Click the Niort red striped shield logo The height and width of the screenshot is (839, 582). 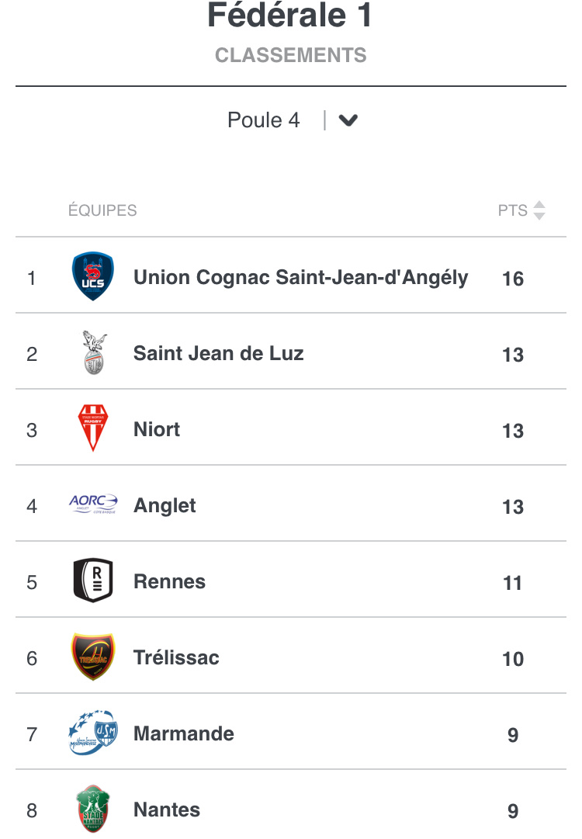[x=93, y=429]
